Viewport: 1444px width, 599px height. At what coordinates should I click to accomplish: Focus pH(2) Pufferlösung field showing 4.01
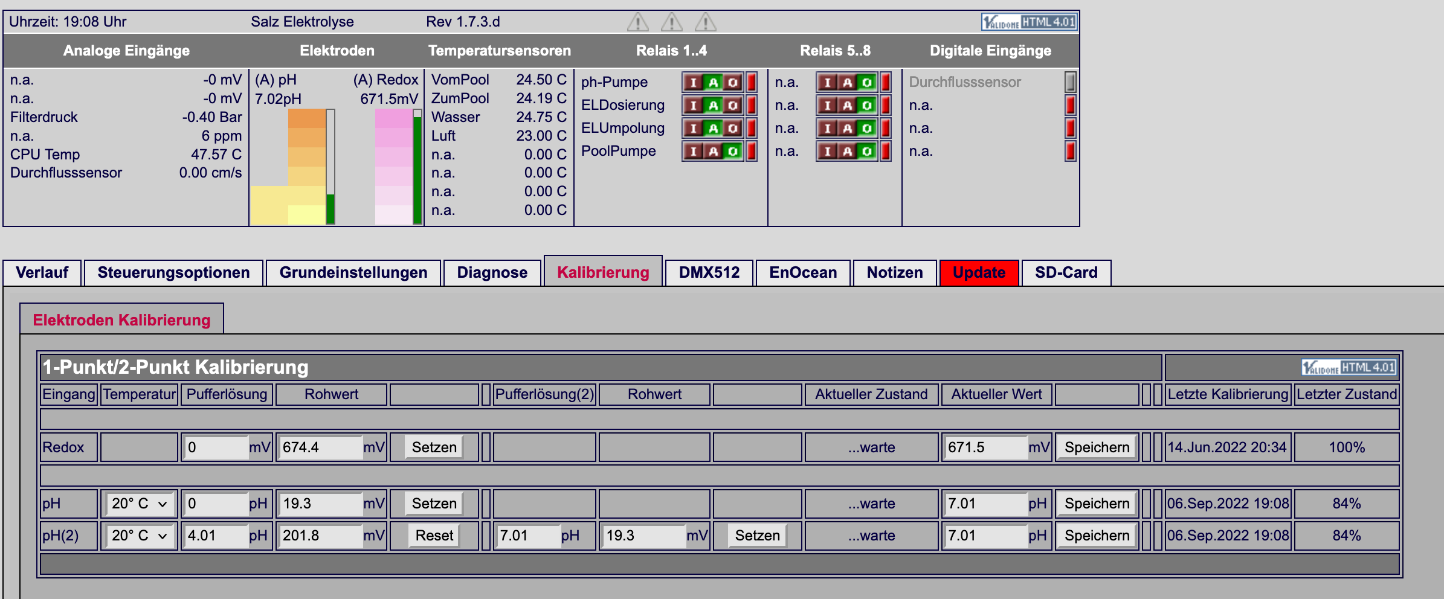coord(216,536)
